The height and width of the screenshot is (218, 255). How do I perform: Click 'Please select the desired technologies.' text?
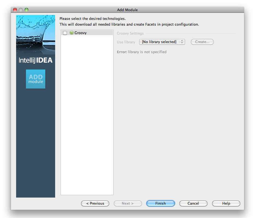click(x=93, y=19)
